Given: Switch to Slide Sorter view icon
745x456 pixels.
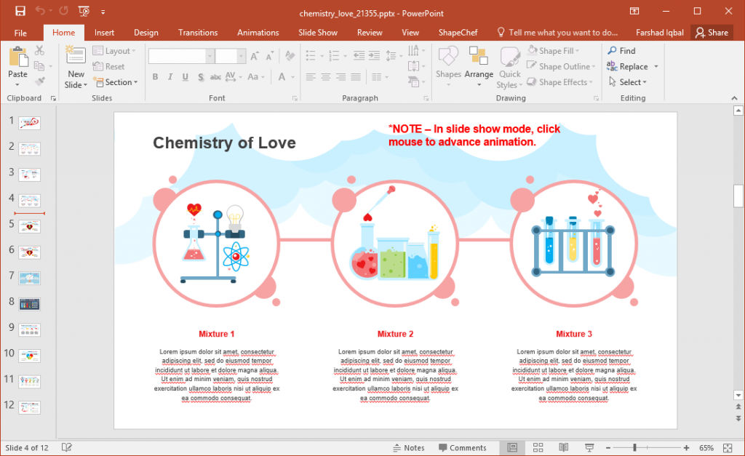Looking at the screenshot, I should click(537, 447).
